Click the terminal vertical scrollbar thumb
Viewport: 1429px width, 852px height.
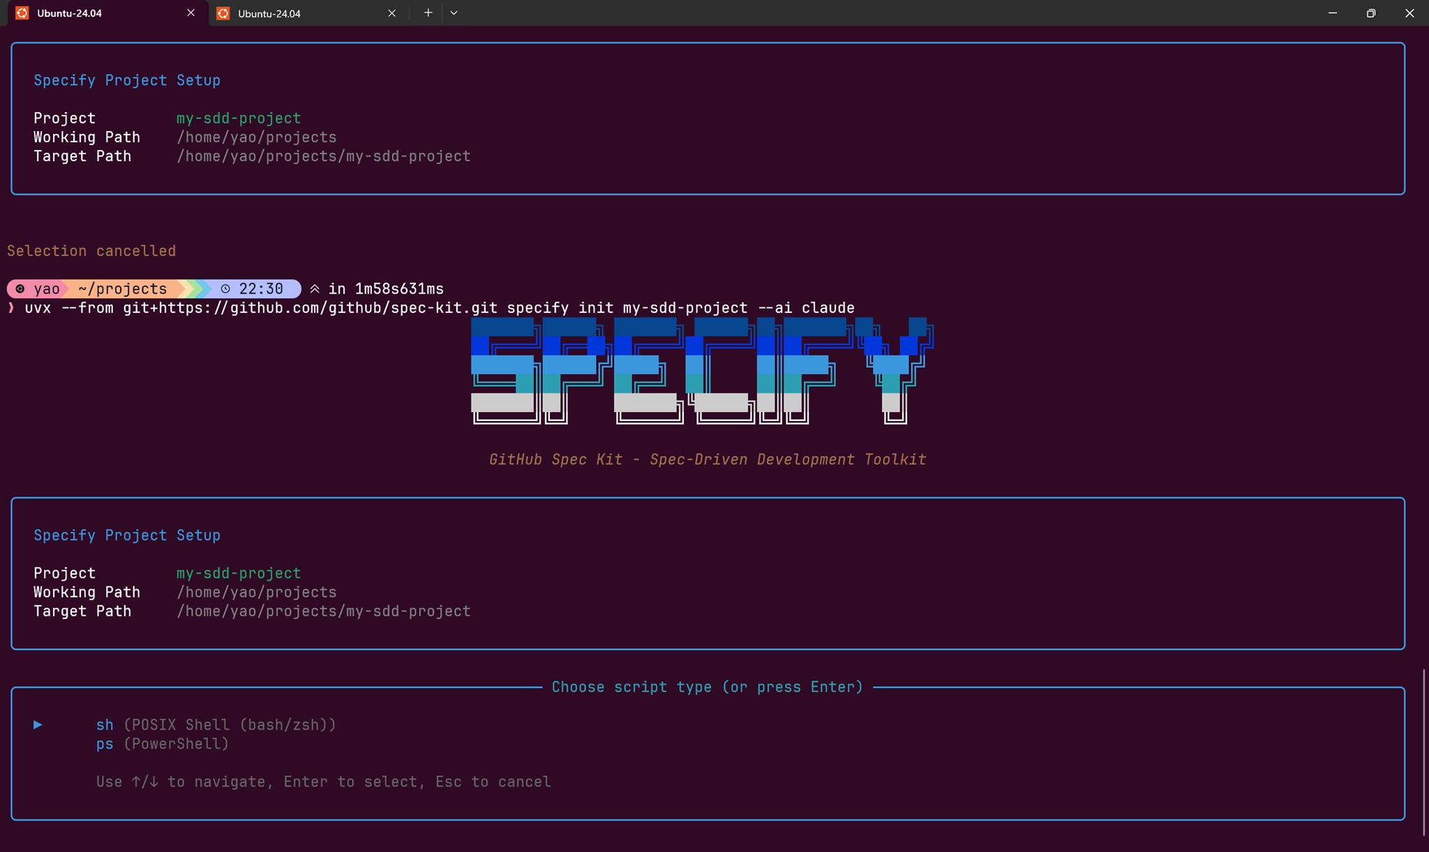(1423, 752)
